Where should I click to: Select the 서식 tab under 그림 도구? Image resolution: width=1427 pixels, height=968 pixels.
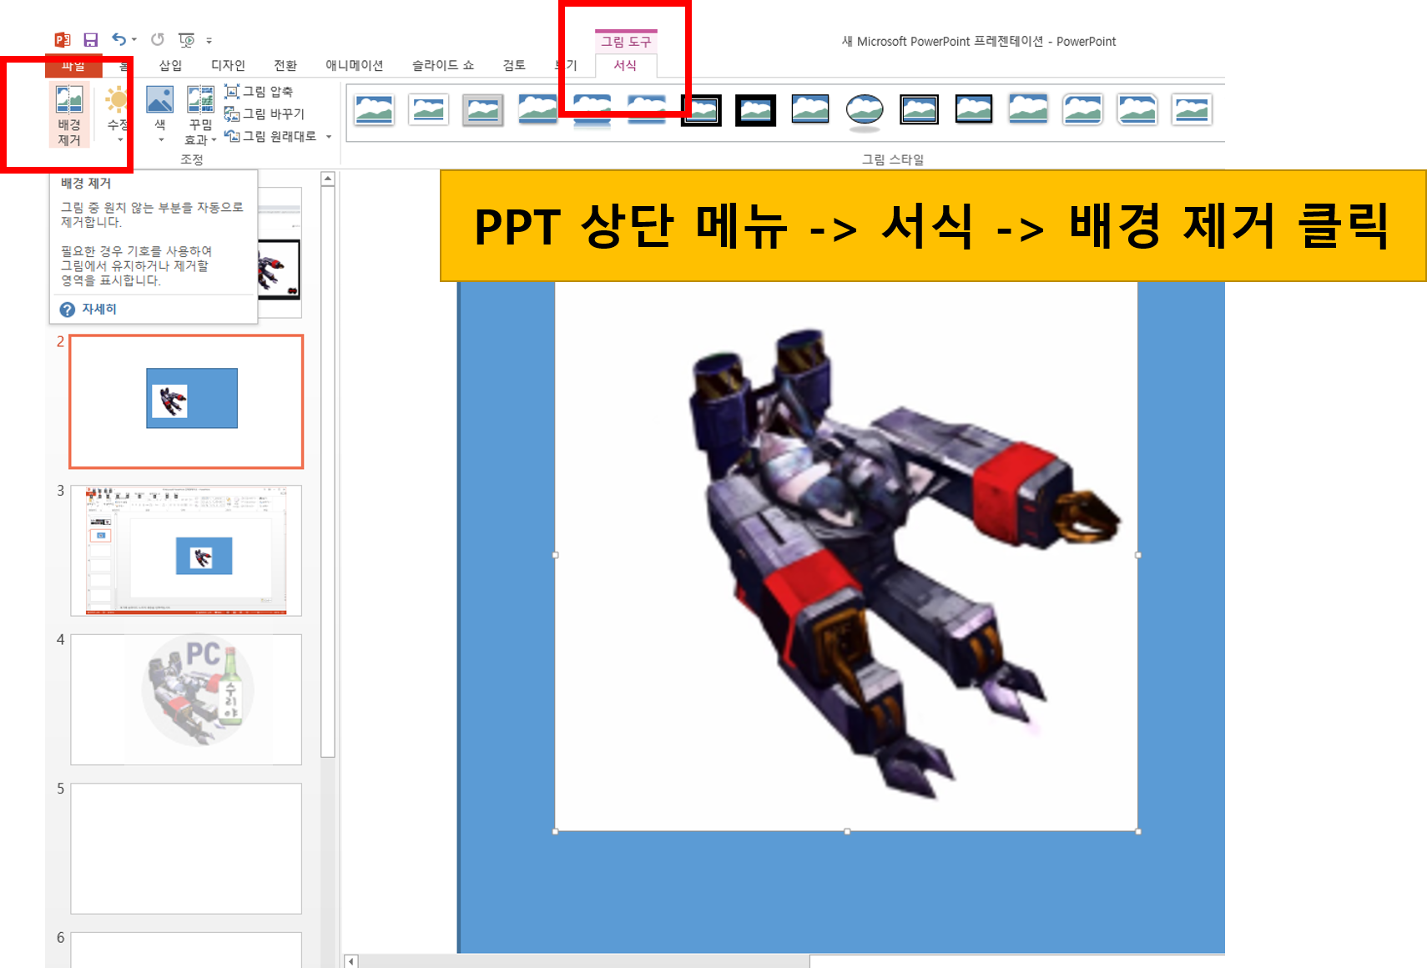pos(626,65)
